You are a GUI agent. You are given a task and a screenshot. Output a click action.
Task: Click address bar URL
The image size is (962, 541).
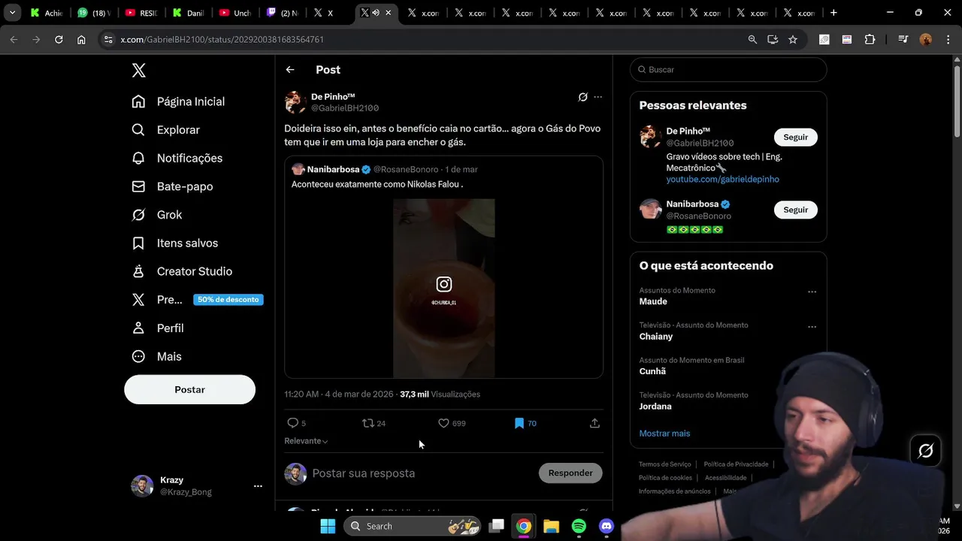222,40
